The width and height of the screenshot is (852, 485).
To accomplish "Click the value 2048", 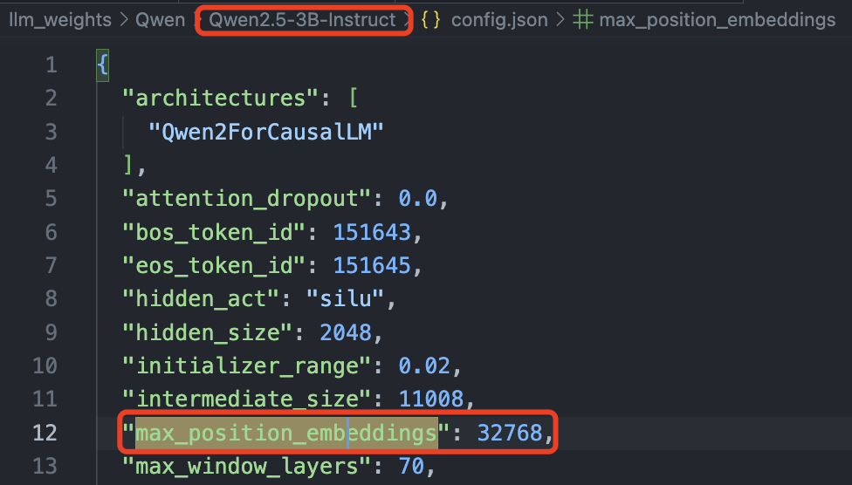I will tap(346, 332).
